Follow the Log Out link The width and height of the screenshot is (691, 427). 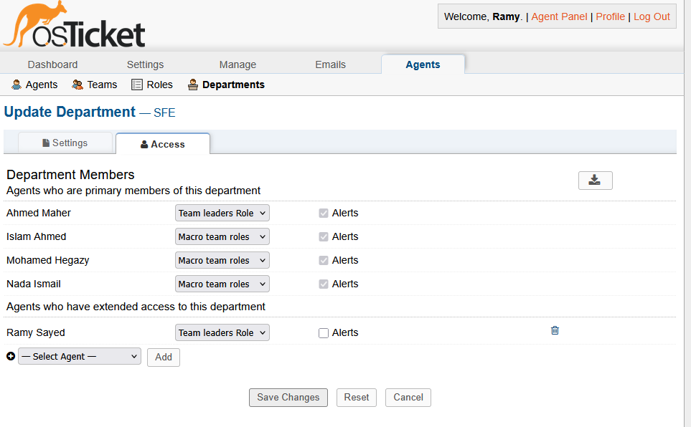point(652,16)
